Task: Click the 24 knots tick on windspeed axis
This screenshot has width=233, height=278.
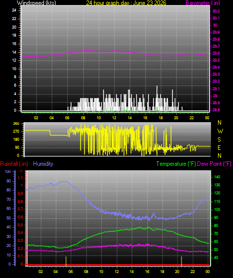Action: coord(14,11)
